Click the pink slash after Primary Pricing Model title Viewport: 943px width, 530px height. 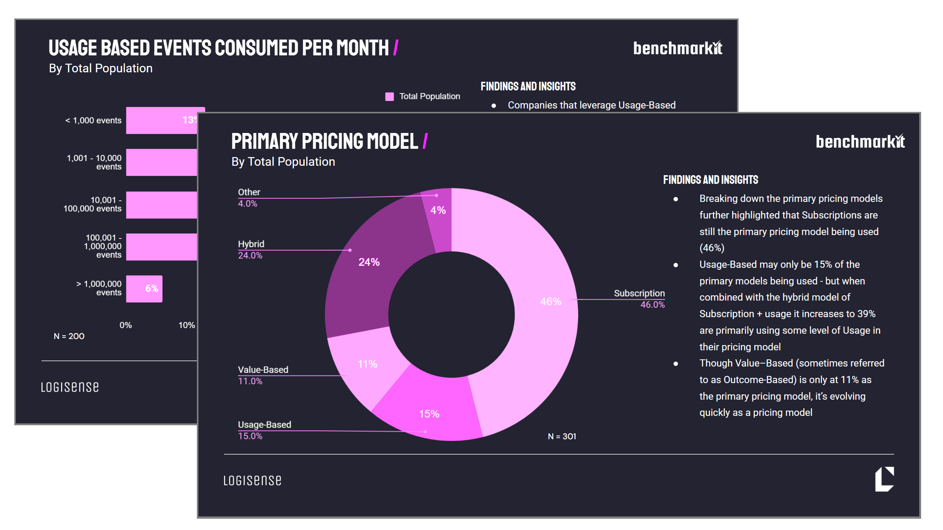pyautogui.click(x=425, y=141)
